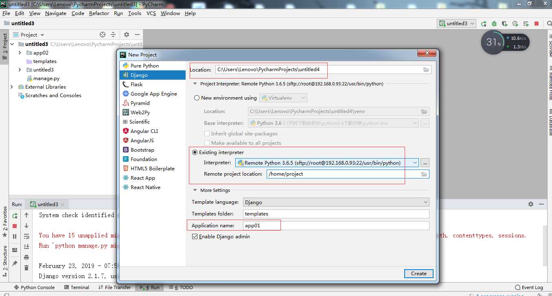552x296 pixels.
Task: Open the VCS menu
Action: click(x=151, y=13)
